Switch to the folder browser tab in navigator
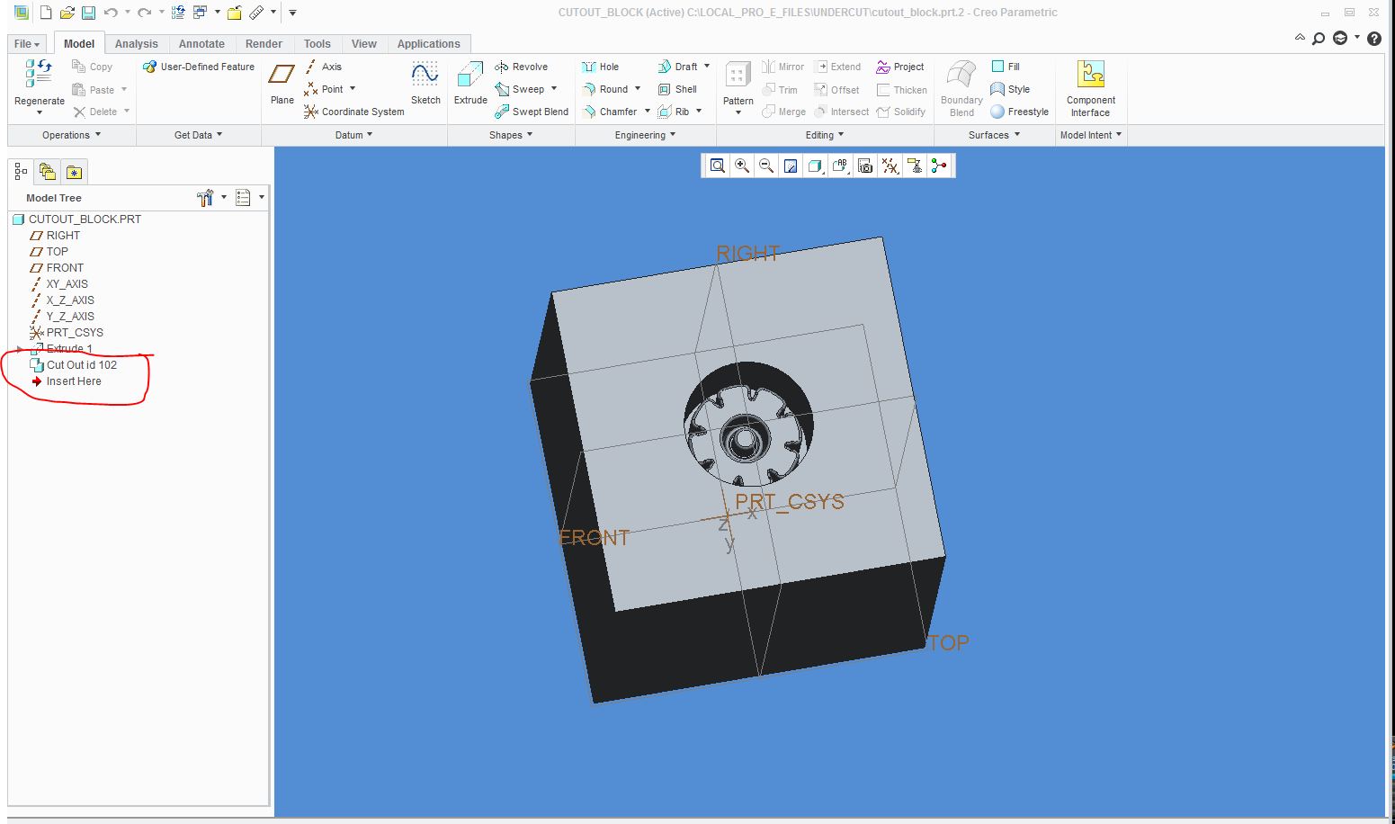Screen dimensions: 1395x824 pyautogui.click(x=48, y=172)
